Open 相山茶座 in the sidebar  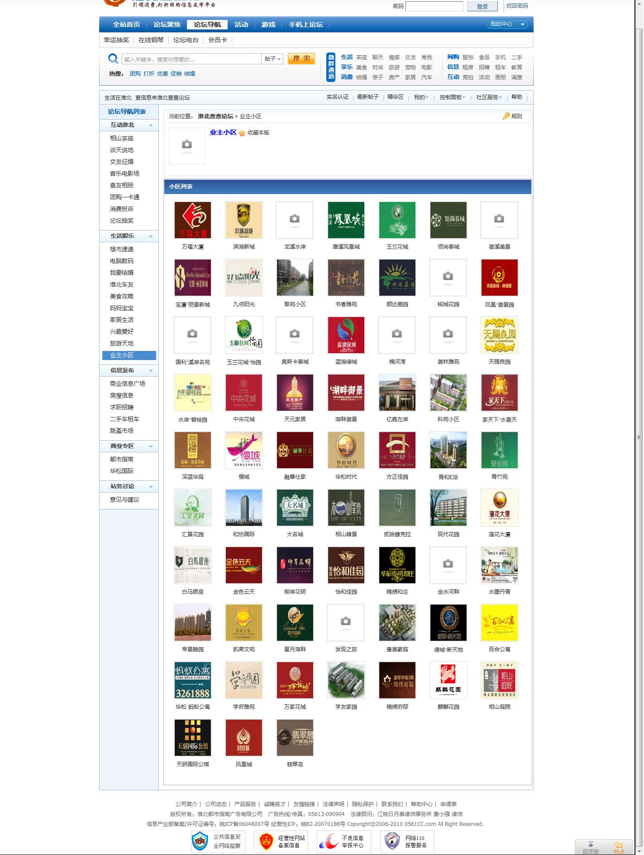coord(122,139)
